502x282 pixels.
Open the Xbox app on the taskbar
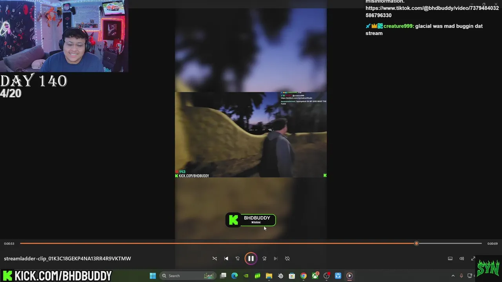(x=315, y=276)
